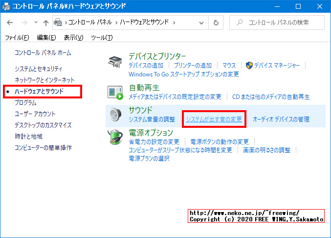Focus the コントロール パネルの検索 search field
331x238 pixels.
coord(277,23)
